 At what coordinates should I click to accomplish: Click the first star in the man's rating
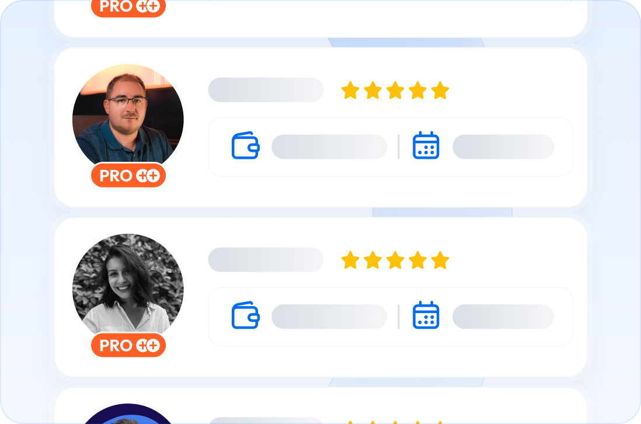pos(350,90)
